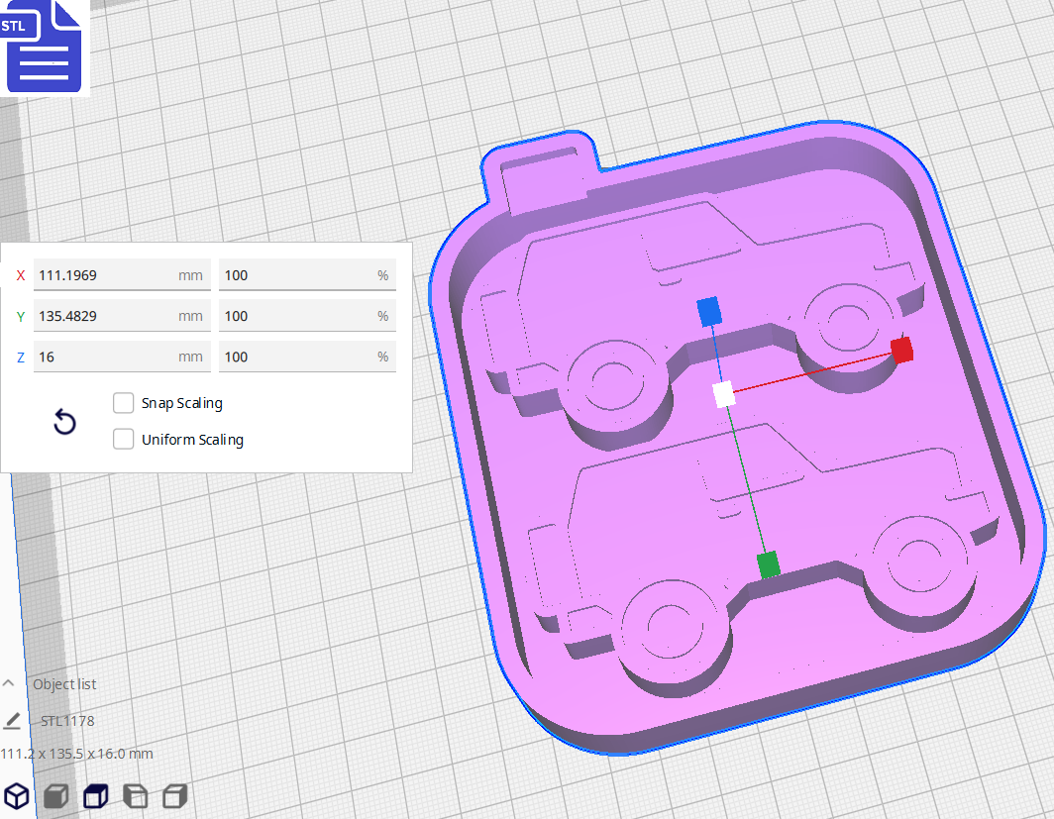The image size is (1054, 819).
Task: Click the red X-axis scale handle
Action: coord(901,350)
